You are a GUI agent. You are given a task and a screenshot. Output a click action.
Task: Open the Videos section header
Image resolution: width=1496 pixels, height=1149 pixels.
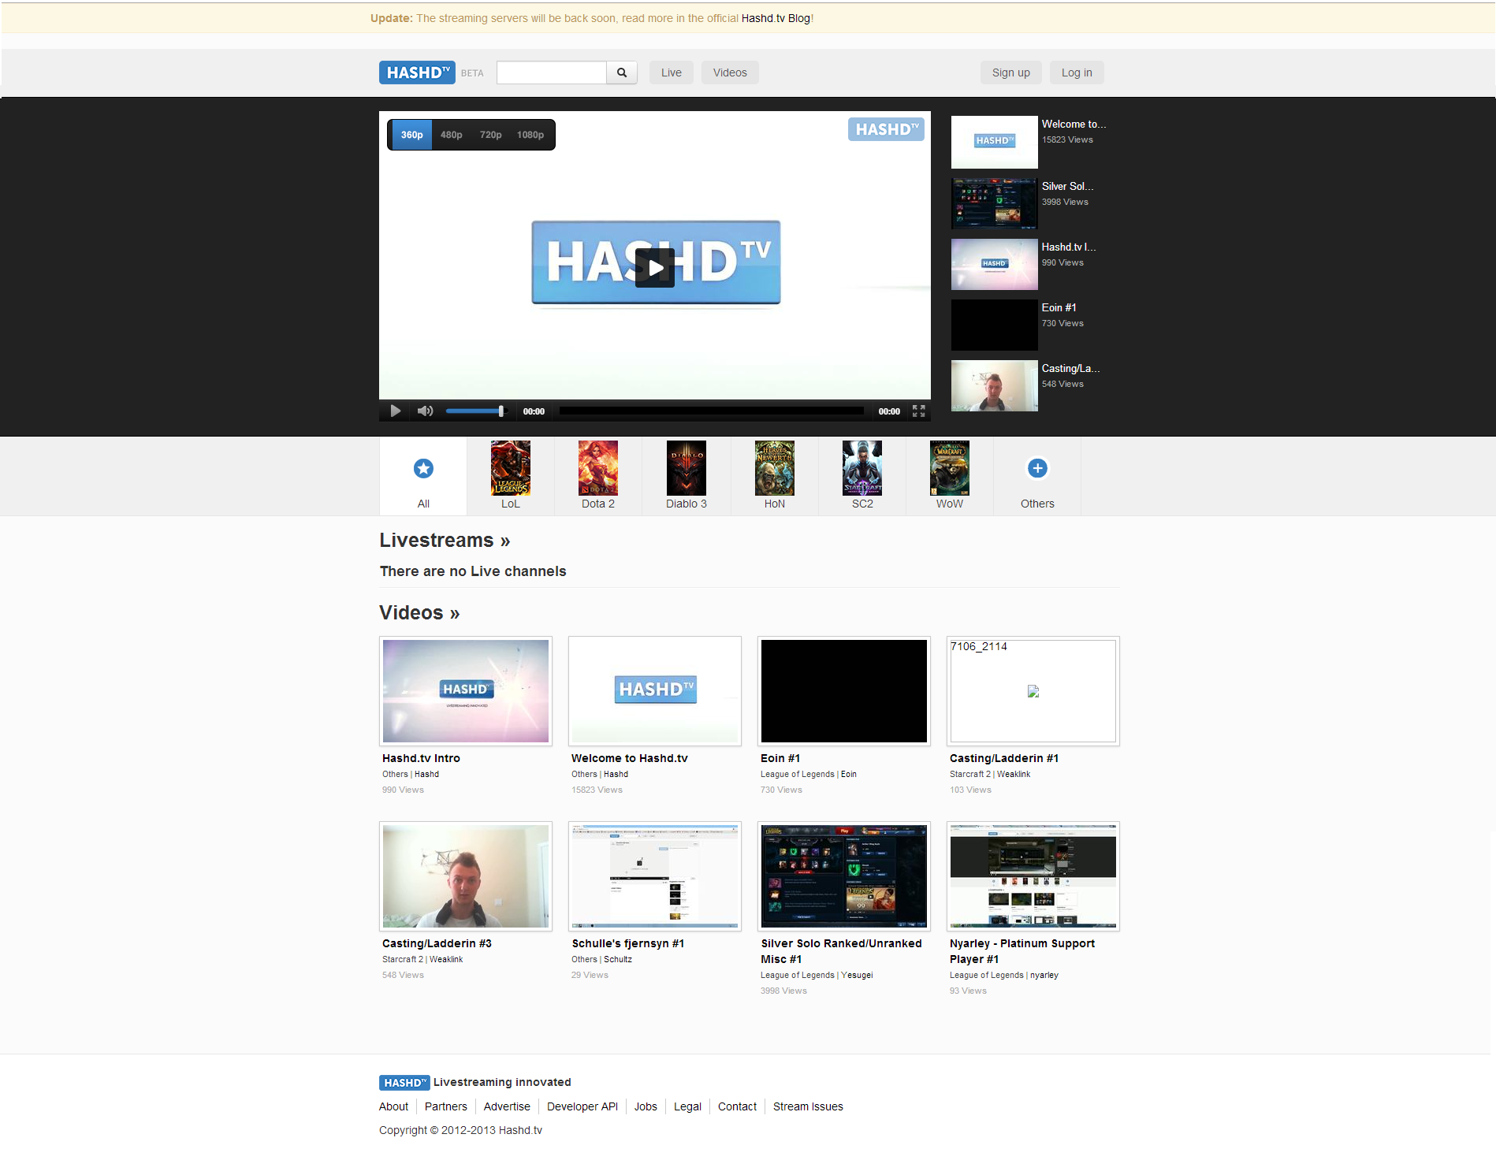click(419, 612)
